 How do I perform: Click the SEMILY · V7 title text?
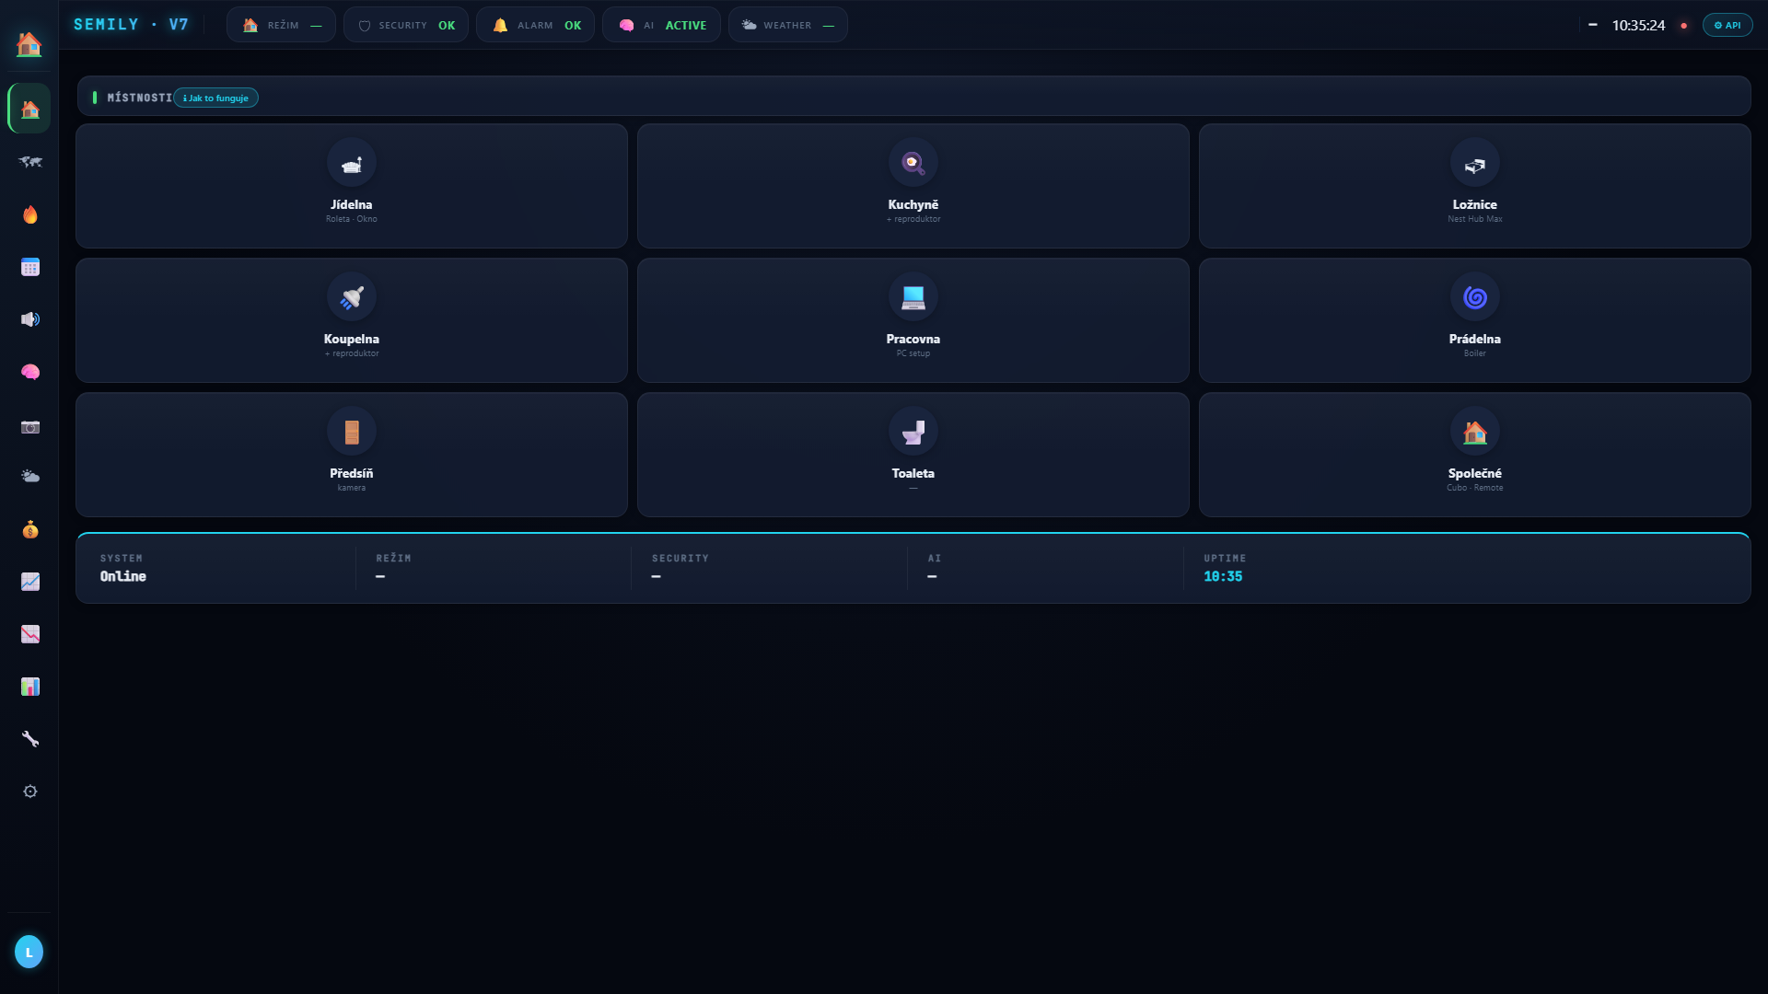click(131, 24)
